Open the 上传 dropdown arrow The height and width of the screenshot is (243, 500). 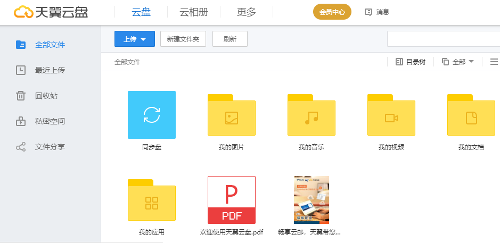143,39
